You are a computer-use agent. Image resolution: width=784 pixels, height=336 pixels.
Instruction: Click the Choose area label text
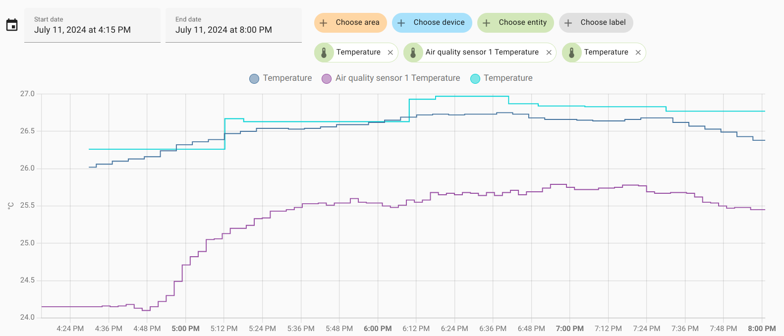click(x=357, y=22)
